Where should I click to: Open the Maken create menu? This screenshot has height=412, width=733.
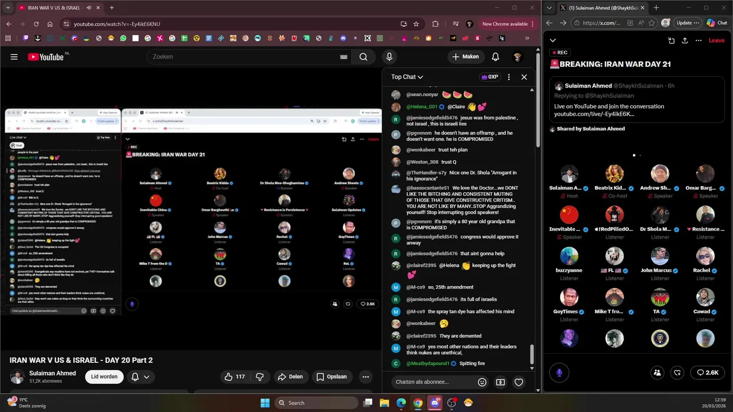pos(465,57)
